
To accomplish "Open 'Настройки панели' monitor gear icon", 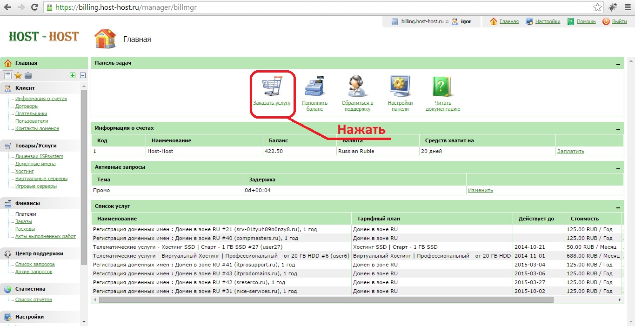I will pos(400,86).
